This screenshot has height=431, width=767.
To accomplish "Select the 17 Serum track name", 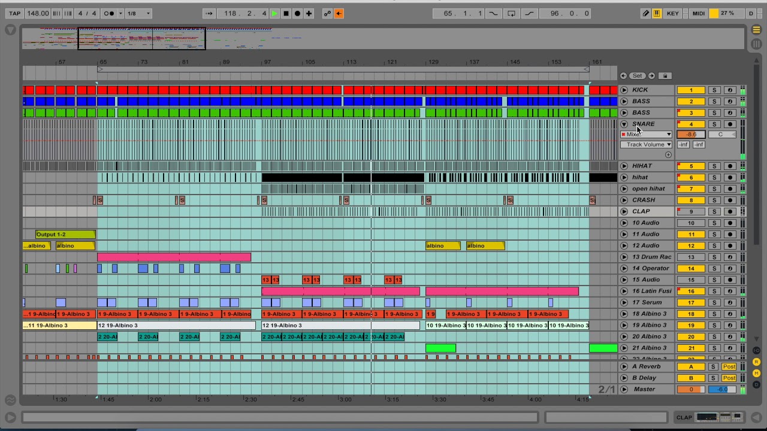I will coord(647,302).
